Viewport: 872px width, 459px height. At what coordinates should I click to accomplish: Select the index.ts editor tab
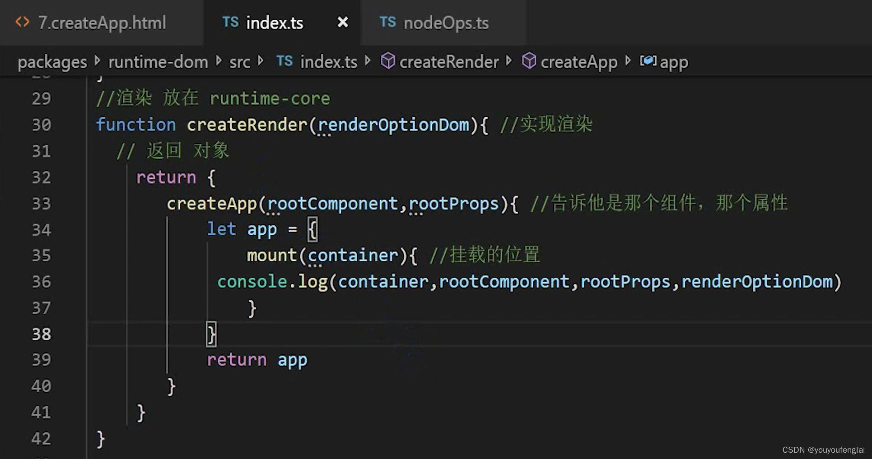282,23
